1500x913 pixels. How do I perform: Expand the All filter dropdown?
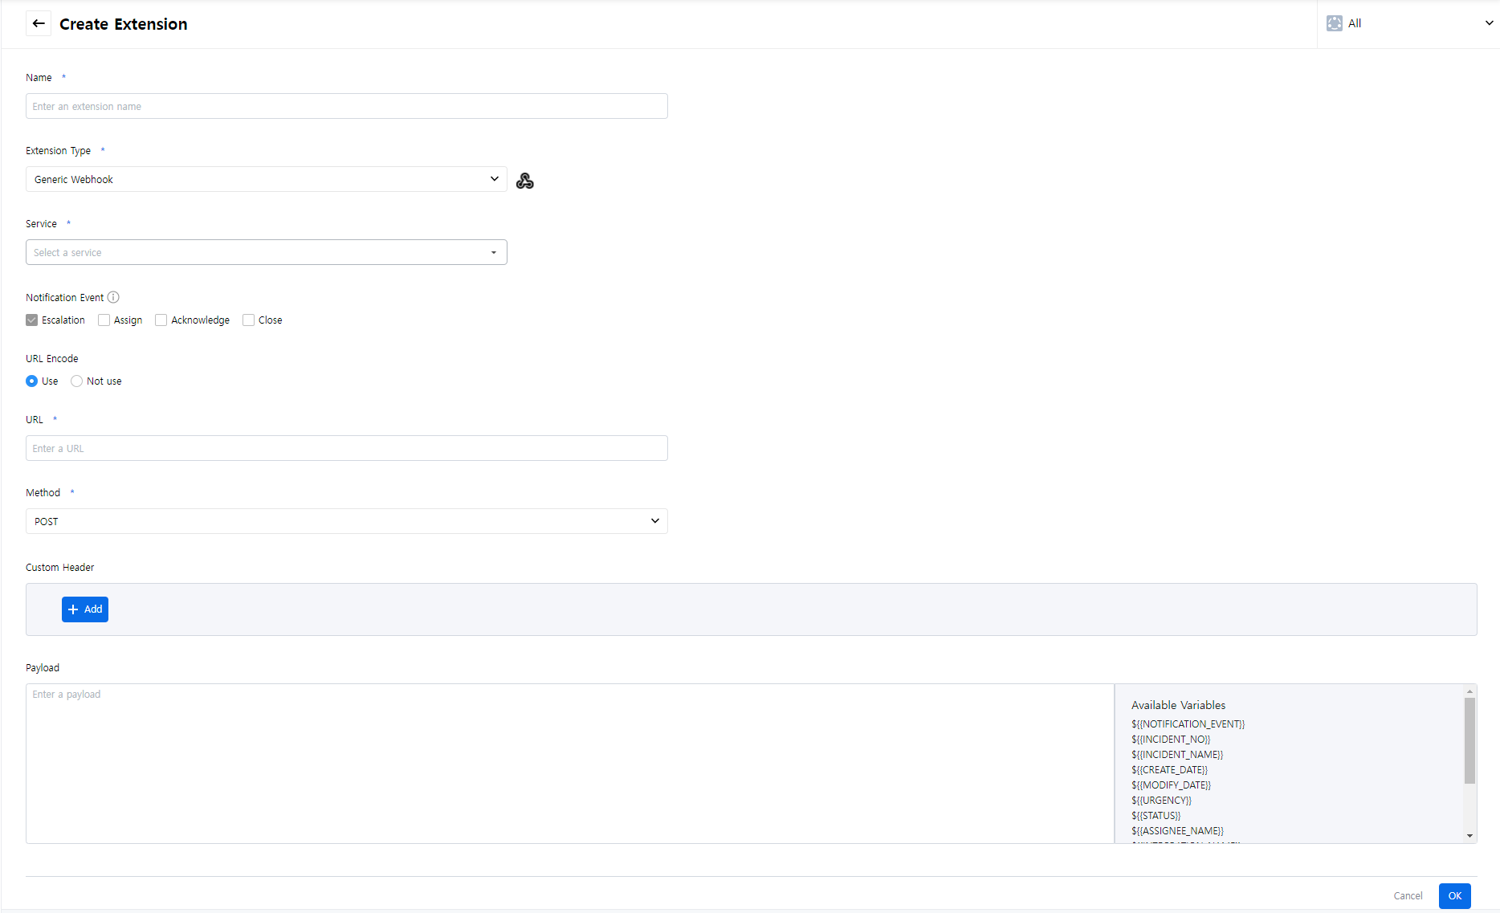1489,23
